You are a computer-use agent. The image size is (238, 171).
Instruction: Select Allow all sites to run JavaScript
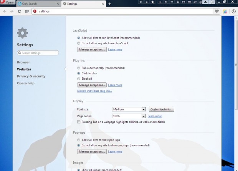pos(78,38)
